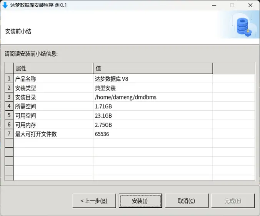Select the 安装类型 cell

[x=53, y=88]
